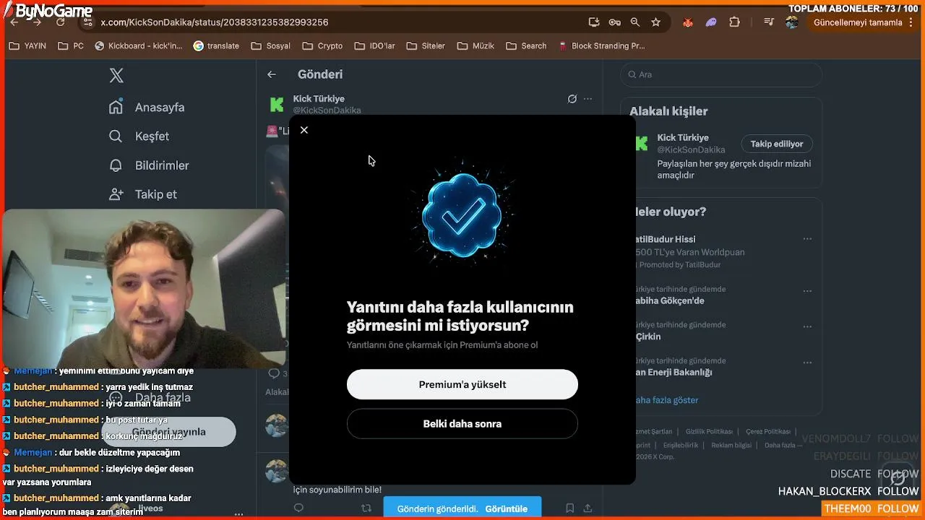The image size is (925, 520).
Task: Click Kick Türkiye avatar in post header
Action: (277, 105)
